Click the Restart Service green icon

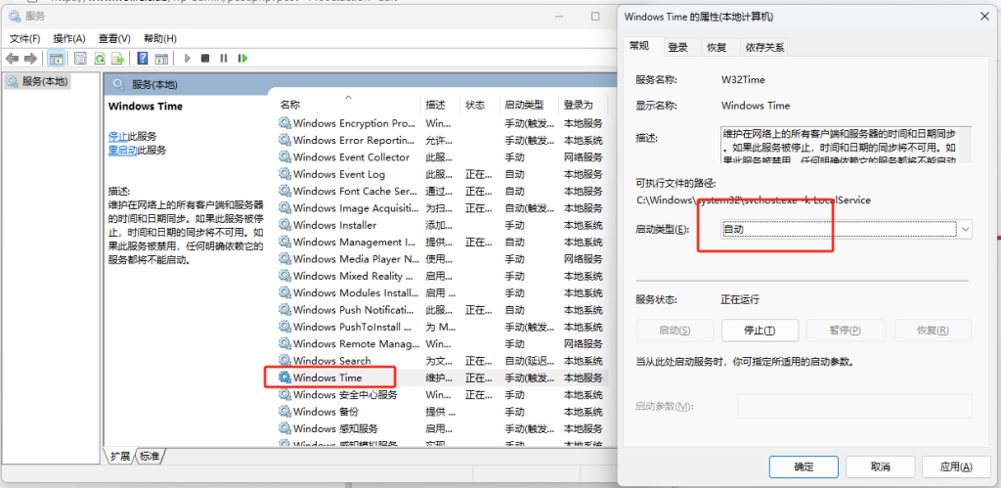(x=242, y=59)
